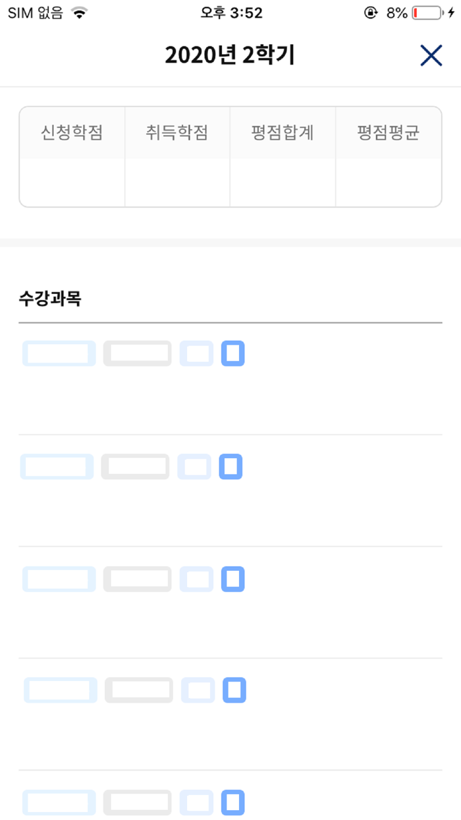Toggle the light blue square in the third row
Image resolution: width=461 pixels, height=820 pixels.
196,579
